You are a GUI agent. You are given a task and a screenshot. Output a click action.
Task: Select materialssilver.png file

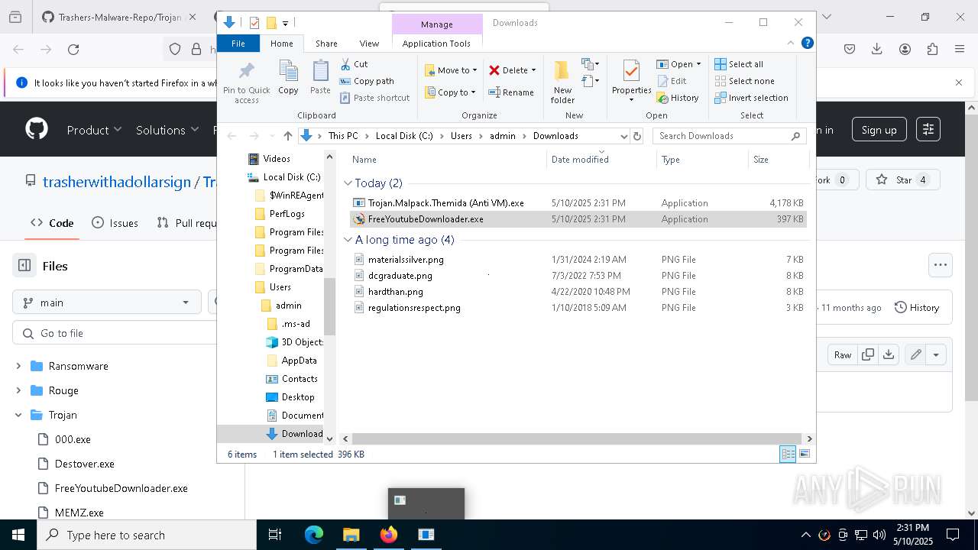406,260
